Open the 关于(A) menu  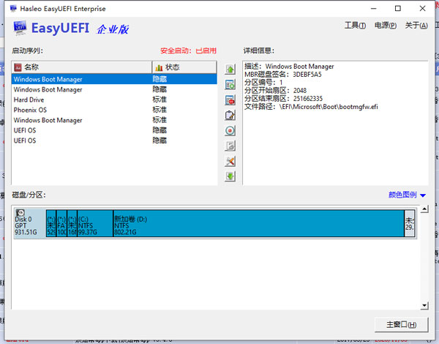pos(416,26)
